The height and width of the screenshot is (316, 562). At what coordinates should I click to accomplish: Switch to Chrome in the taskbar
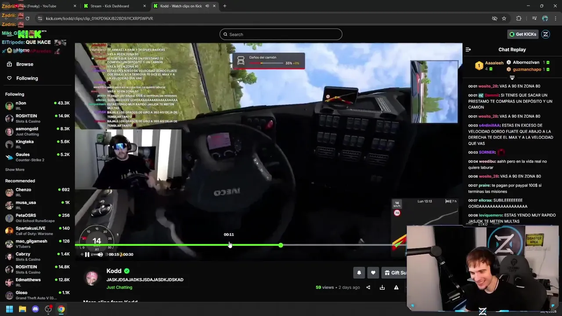coord(61,309)
